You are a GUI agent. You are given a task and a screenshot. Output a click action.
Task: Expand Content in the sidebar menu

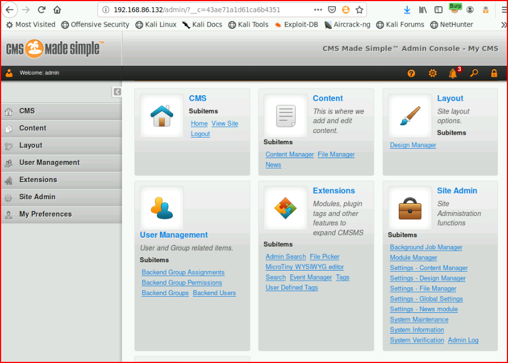(x=62, y=128)
